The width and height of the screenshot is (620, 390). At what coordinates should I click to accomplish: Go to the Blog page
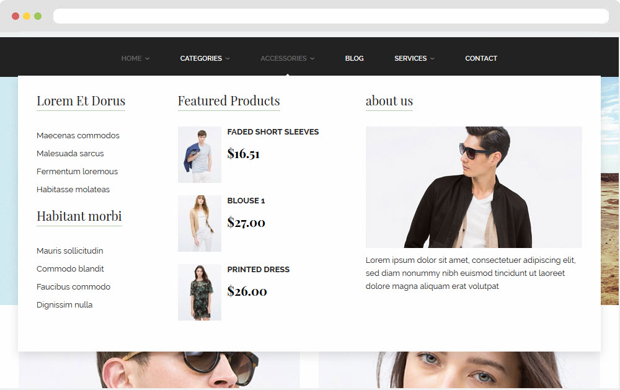tap(354, 58)
